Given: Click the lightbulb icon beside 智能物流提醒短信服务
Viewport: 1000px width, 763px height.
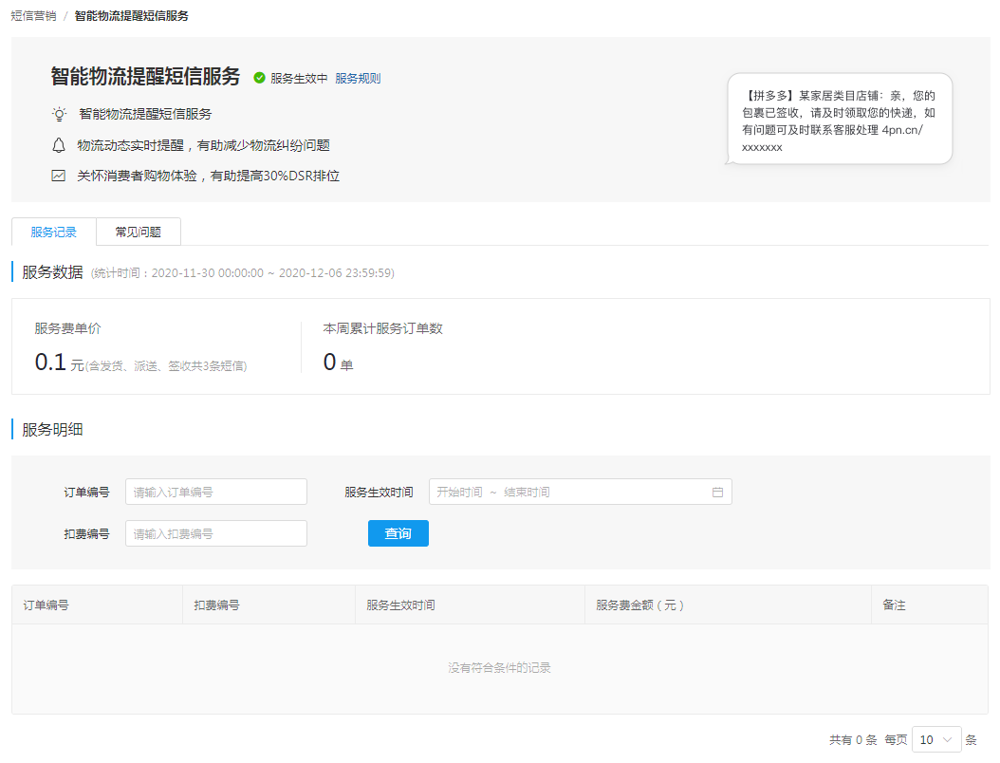Looking at the screenshot, I should point(59,114).
